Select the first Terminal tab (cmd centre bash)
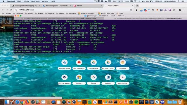This screenshot has width=187, height=105. coord(59,18)
